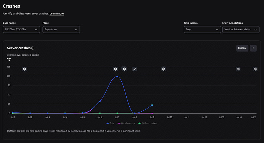Screen dimensions: 264x143
Task: Open the Date Range dropdown
Action: coord(21,29)
